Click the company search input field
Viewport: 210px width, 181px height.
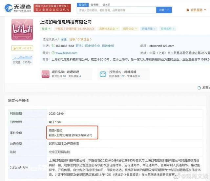[x=117, y=10]
